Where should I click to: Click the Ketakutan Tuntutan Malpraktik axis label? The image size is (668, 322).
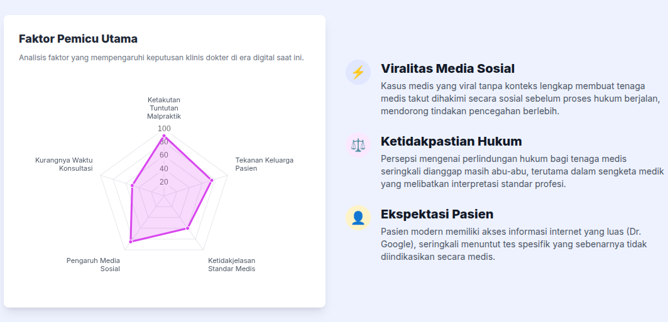click(164, 108)
